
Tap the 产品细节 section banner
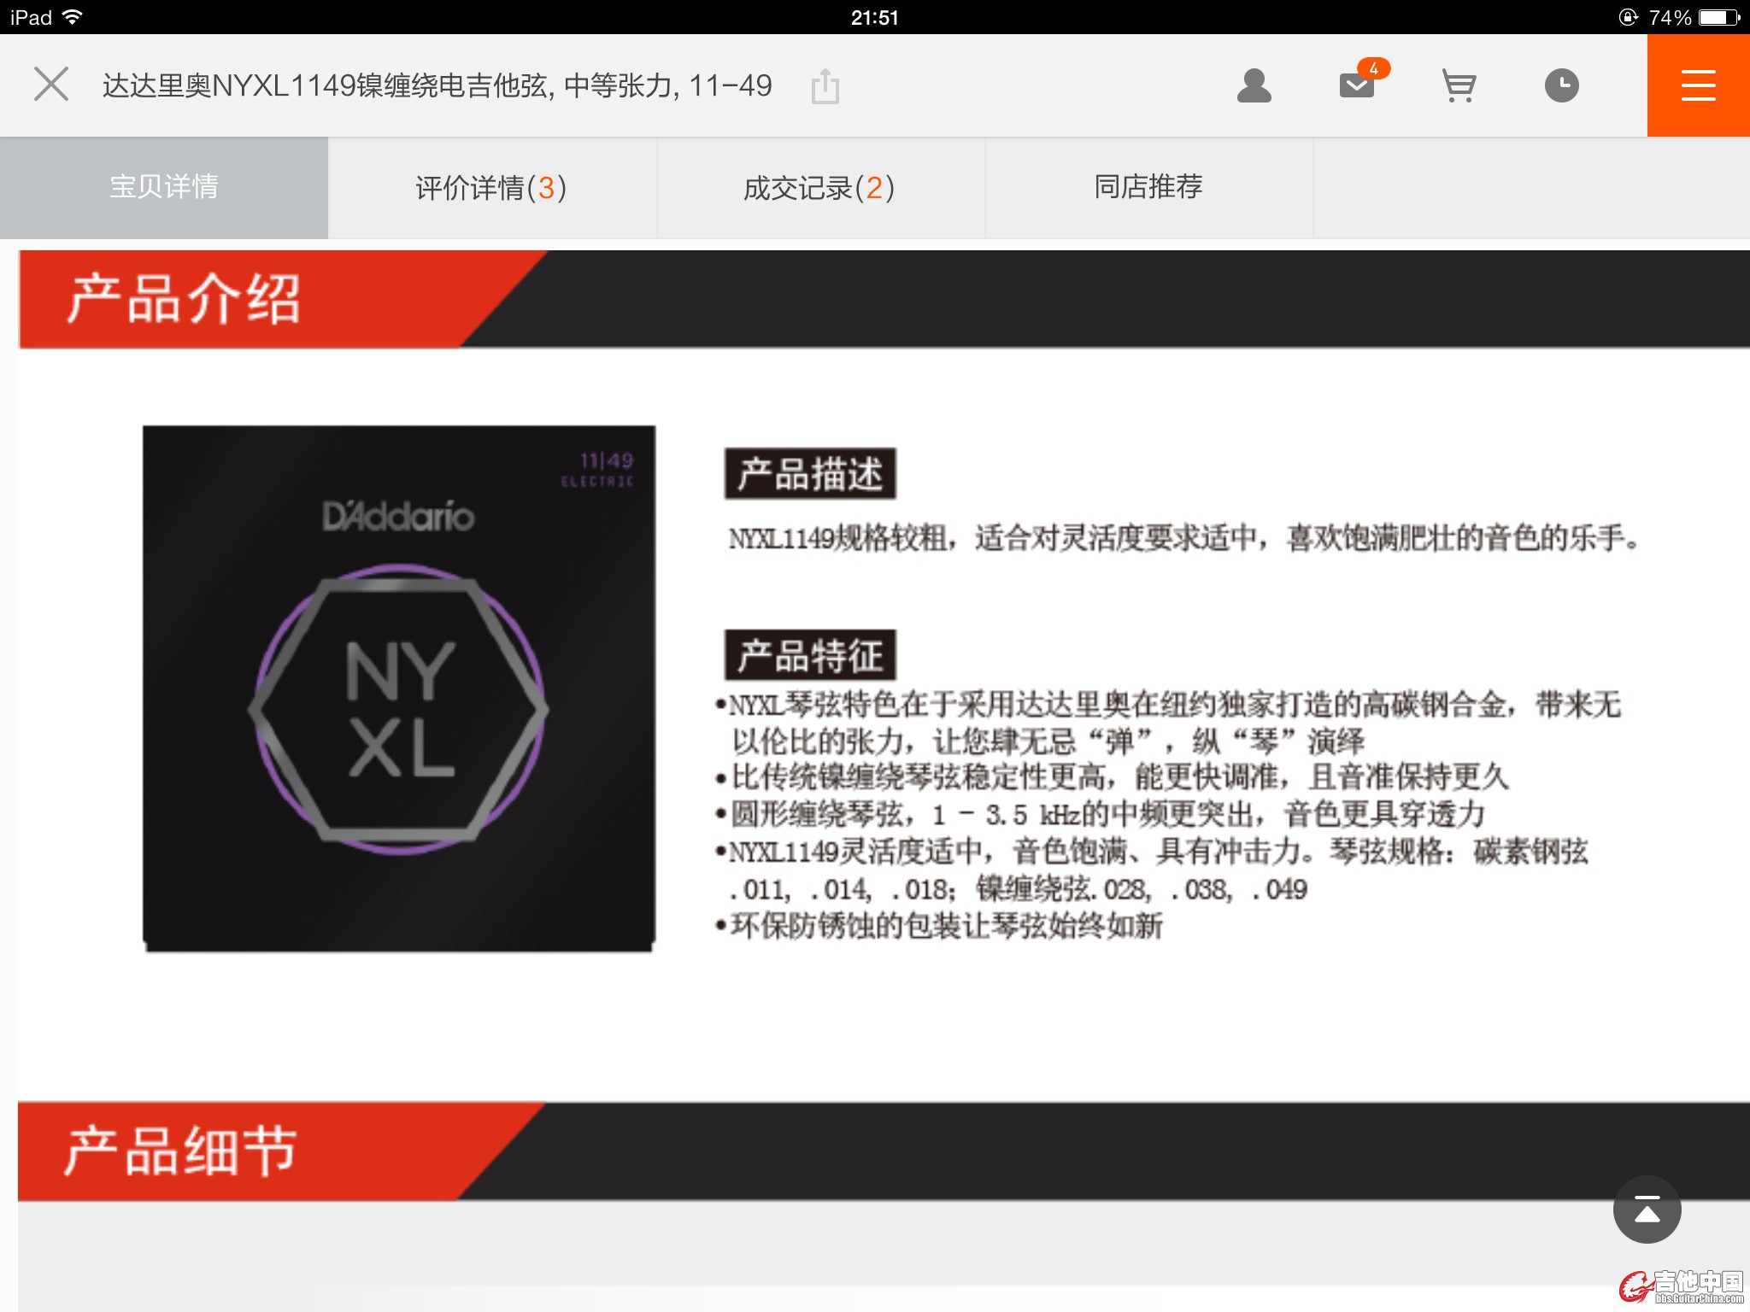pos(884,1151)
